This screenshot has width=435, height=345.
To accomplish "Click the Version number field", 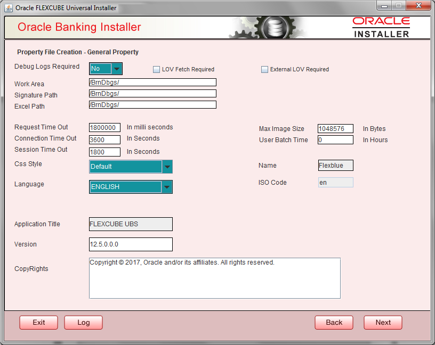I will tap(131, 244).
